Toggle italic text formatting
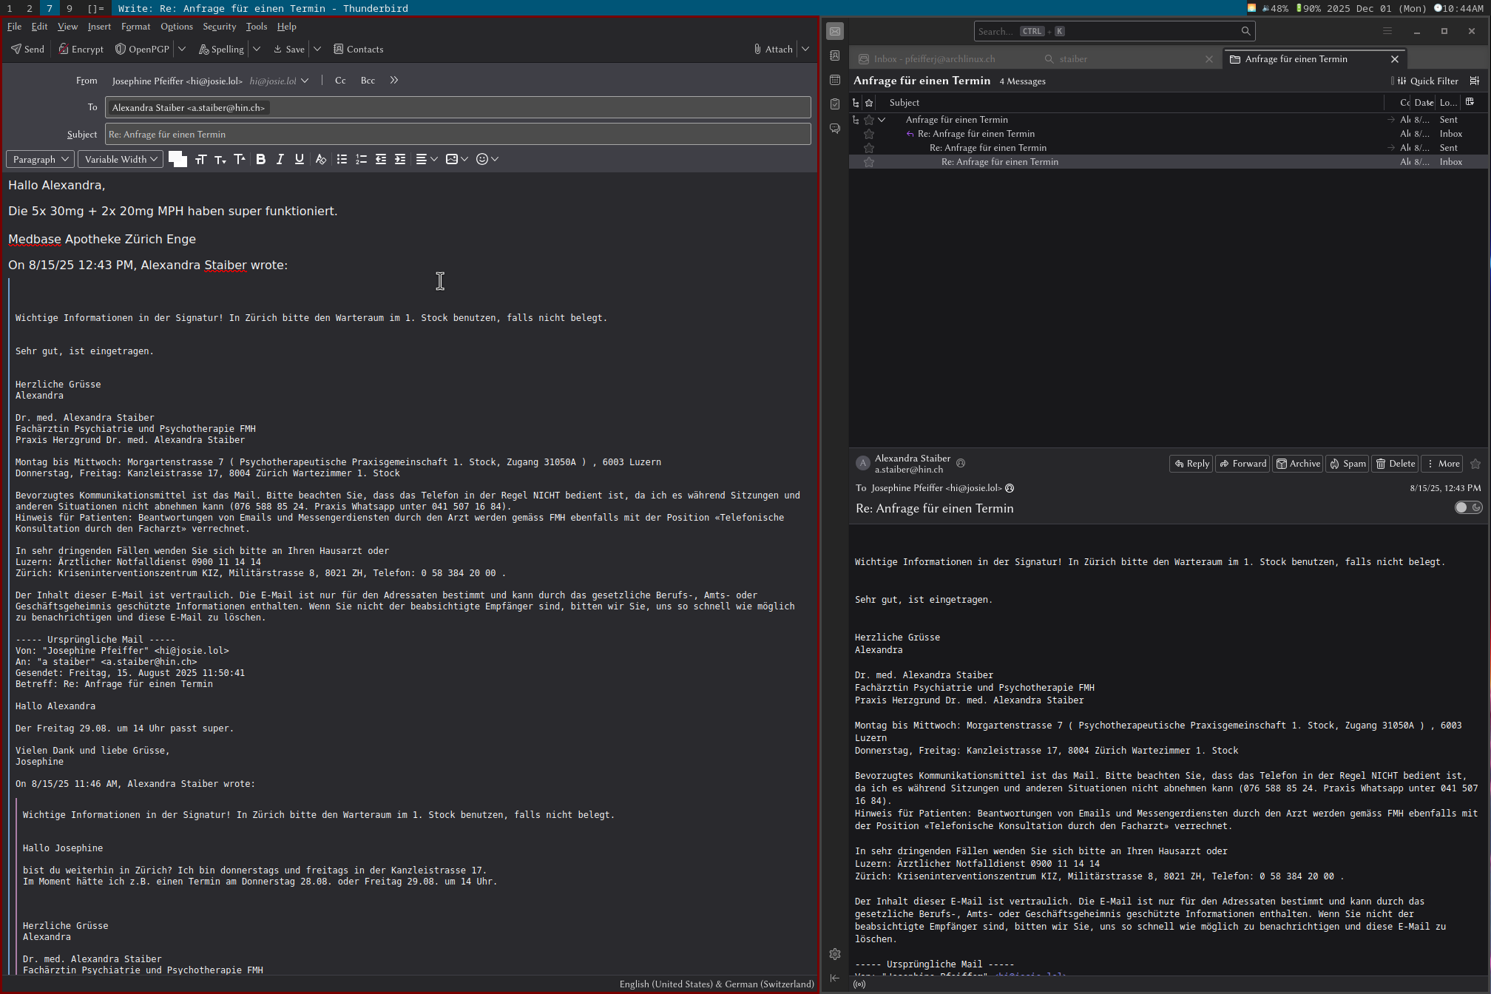1491x994 pixels. [x=280, y=159]
